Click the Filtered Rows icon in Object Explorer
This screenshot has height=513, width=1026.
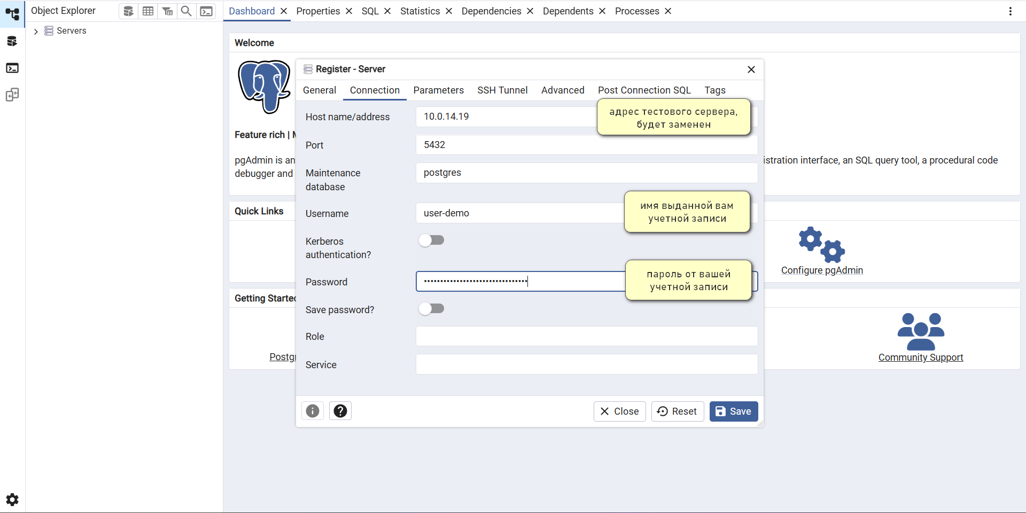167,11
